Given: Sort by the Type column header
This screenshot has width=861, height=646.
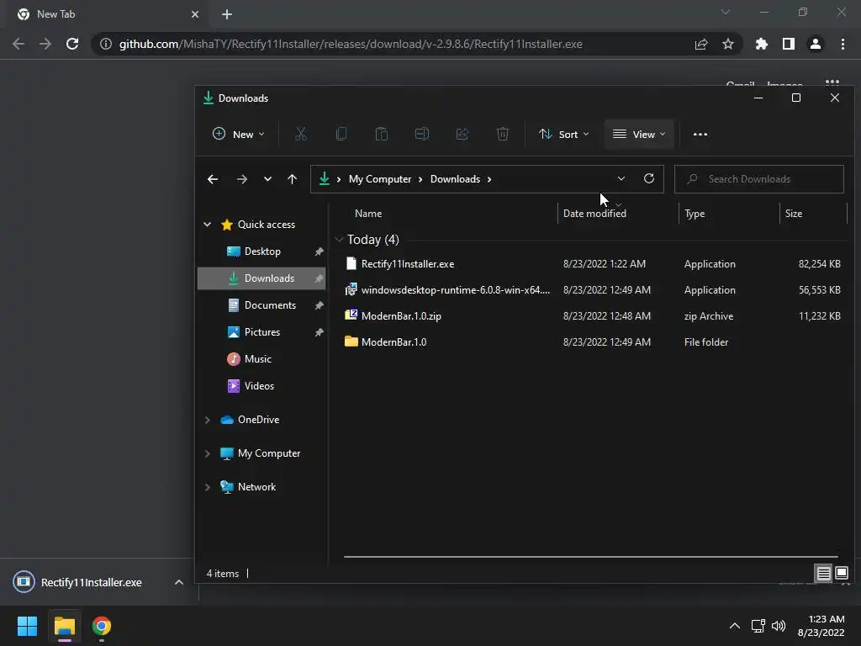Looking at the screenshot, I should [x=729, y=213].
